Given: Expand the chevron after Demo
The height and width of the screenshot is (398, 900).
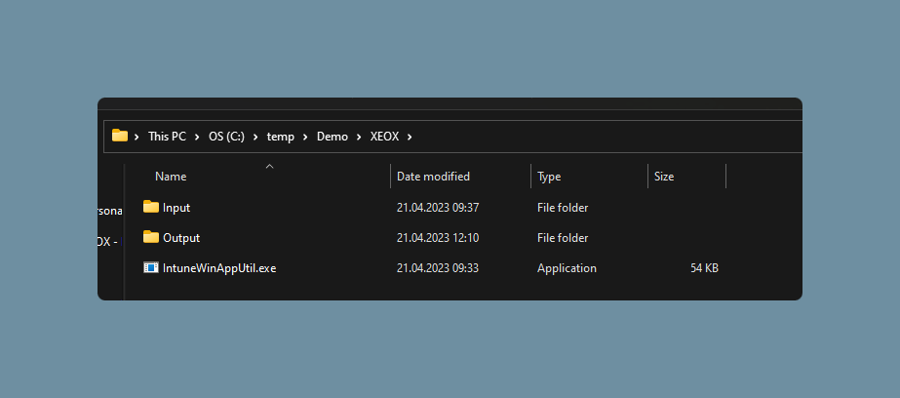Looking at the screenshot, I should [x=359, y=137].
